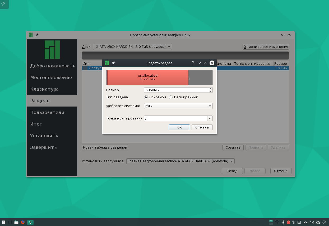Click the Размер column header

(x=281, y=64)
